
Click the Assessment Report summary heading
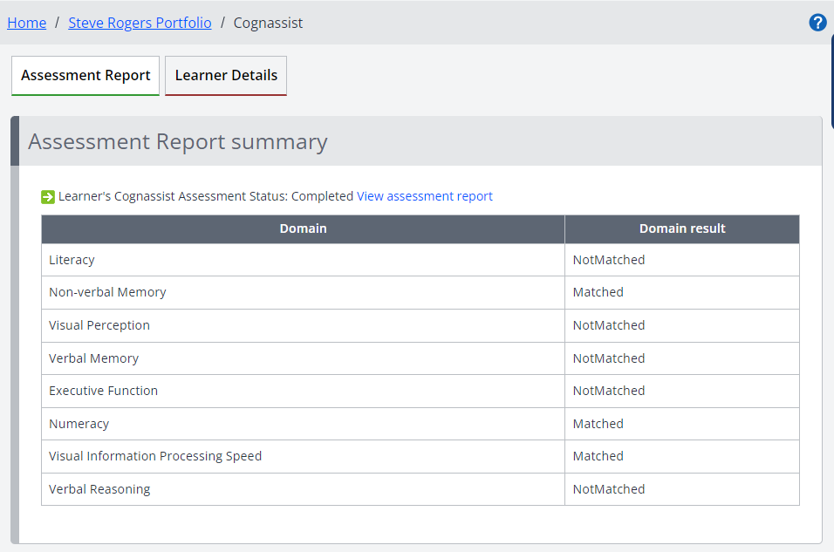[178, 141]
